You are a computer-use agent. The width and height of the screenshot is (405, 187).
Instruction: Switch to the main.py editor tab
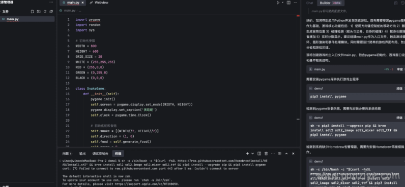point(73,3)
